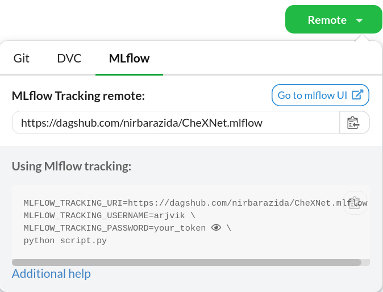This screenshot has height=292, width=383.
Task: Click the MLflow Tracking remote heading
Action: pyautogui.click(x=78, y=95)
